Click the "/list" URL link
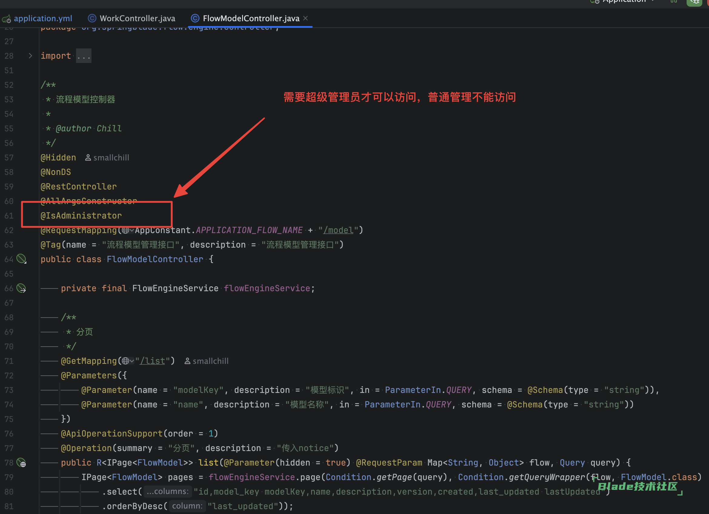The height and width of the screenshot is (514, 709). click(x=152, y=361)
